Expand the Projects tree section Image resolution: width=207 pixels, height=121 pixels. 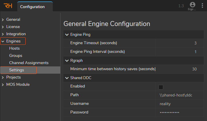tap(3, 77)
